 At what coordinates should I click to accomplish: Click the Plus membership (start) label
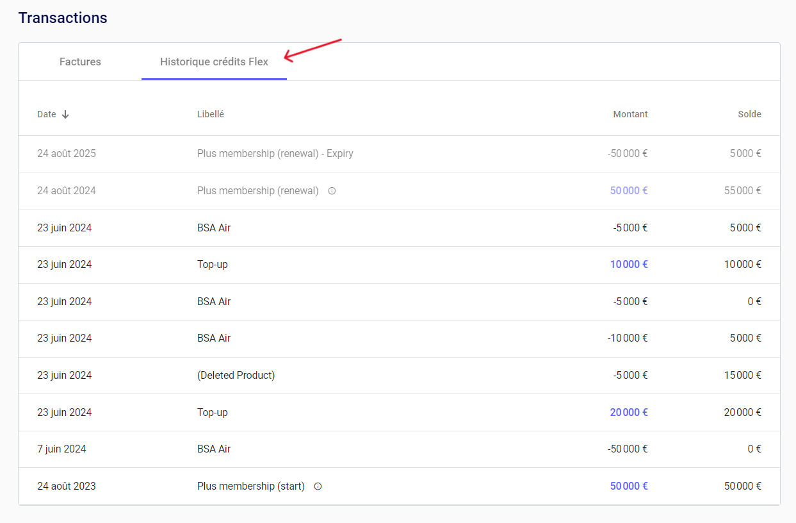(250, 486)
